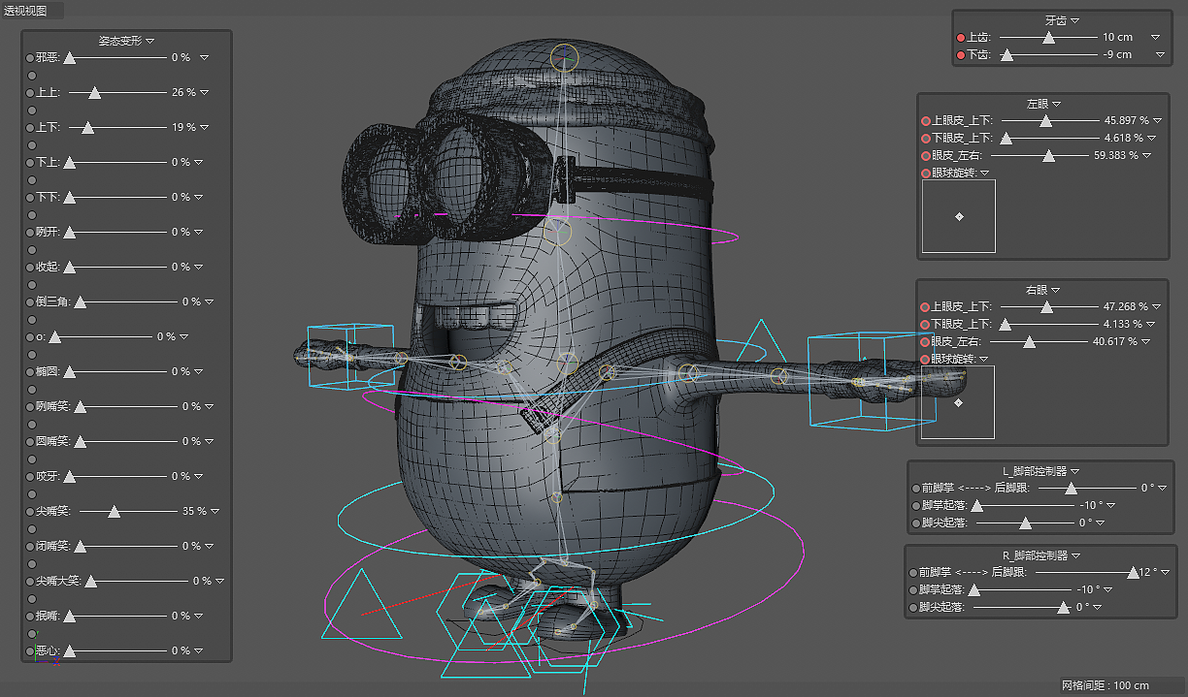Image resolution: width=1188 pixels, height=697 pixels.
Task: Collapse the R_脚部控制器 panel header arrow
Action: 1076,556
